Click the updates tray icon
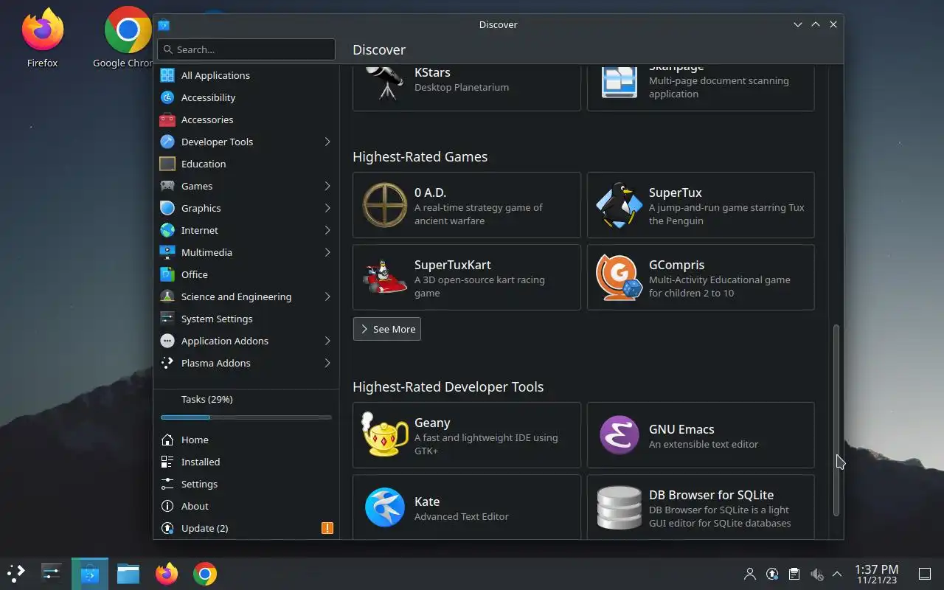This screenshot has height=590, width=944. pyautogui.click(x=772, y=574)
